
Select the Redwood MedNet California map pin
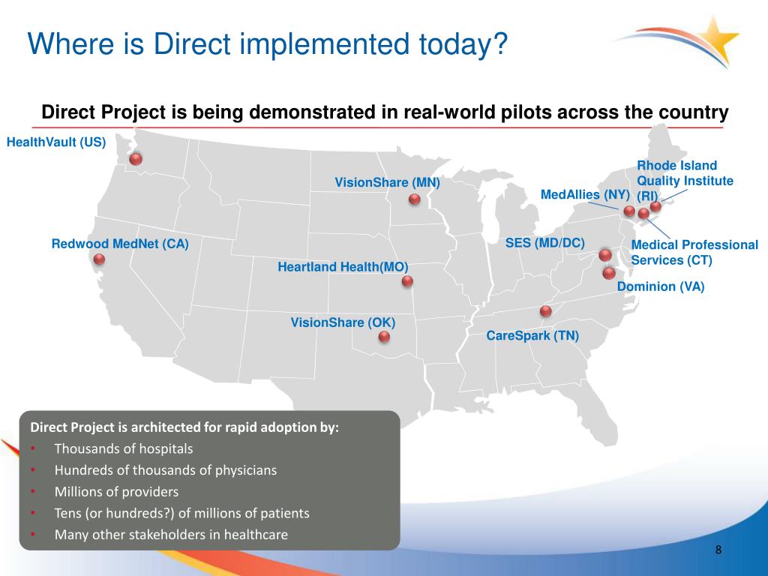[x=99, y=259]
